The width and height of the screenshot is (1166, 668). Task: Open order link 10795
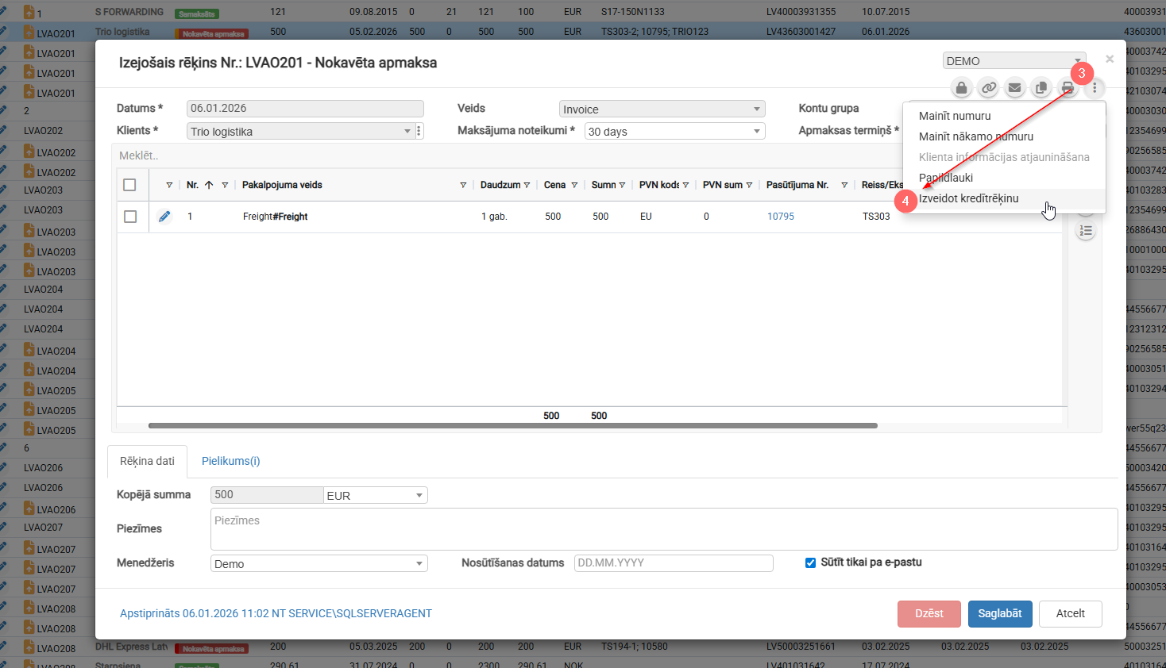pyautogui.click(x=780, y=217)
